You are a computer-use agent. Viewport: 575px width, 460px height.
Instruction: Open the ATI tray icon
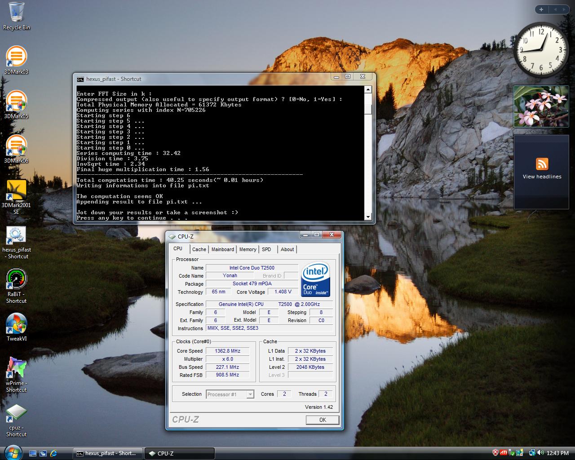click(x=504, y=453)
